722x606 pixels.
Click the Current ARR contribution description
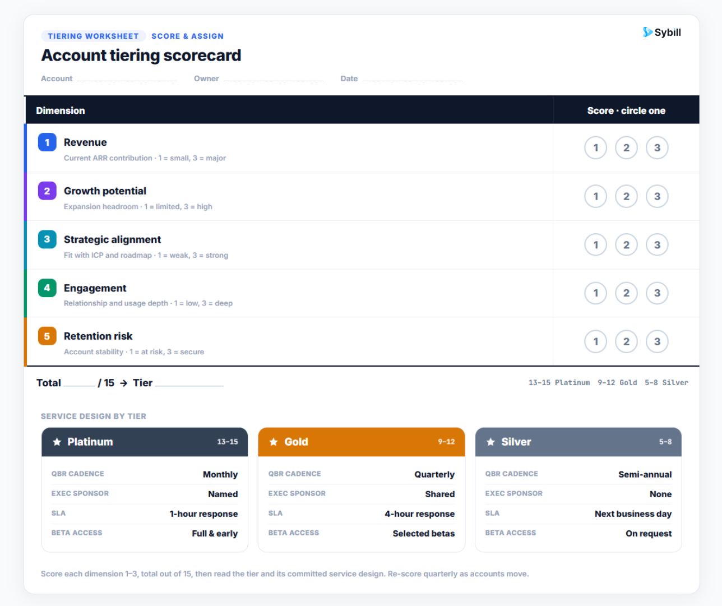(x=145, y=158)
